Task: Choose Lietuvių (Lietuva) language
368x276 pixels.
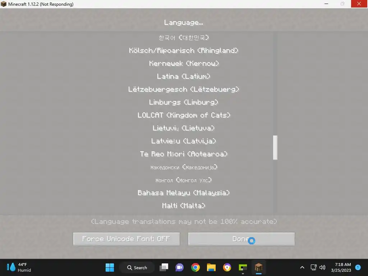Action: (184, 128)
